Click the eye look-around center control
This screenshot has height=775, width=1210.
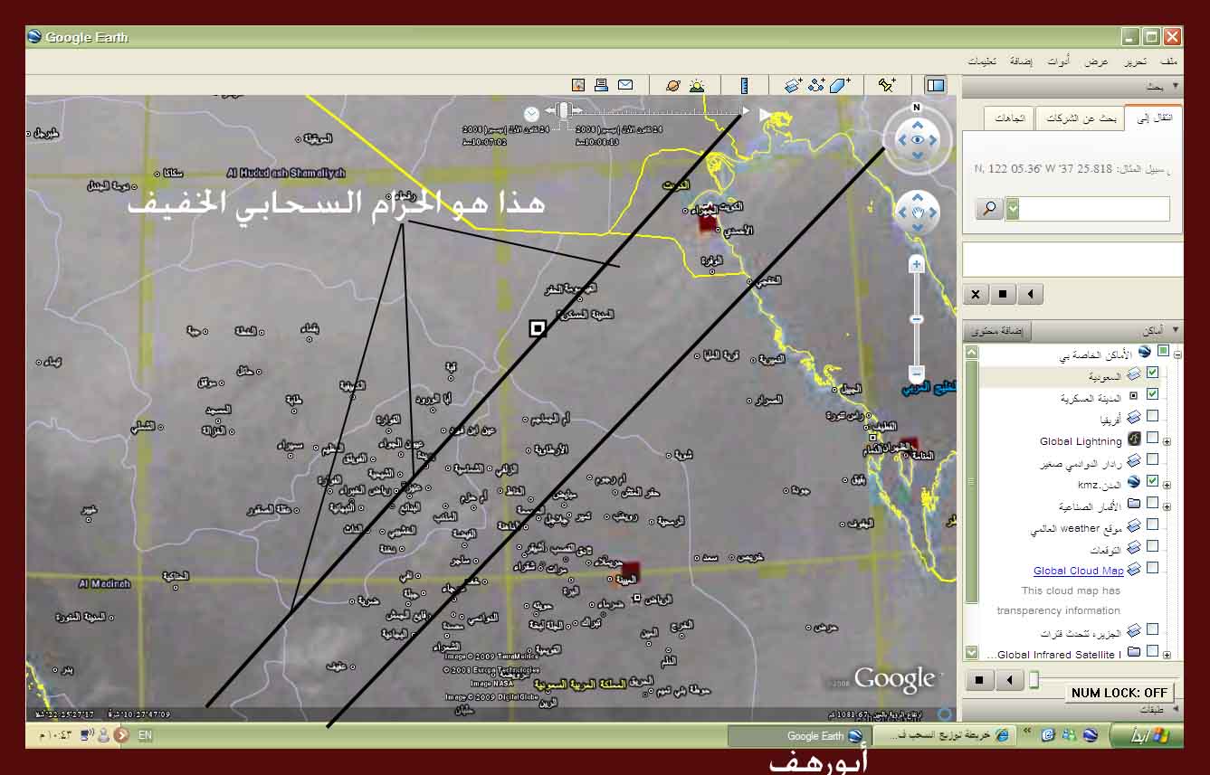[918, 140]
